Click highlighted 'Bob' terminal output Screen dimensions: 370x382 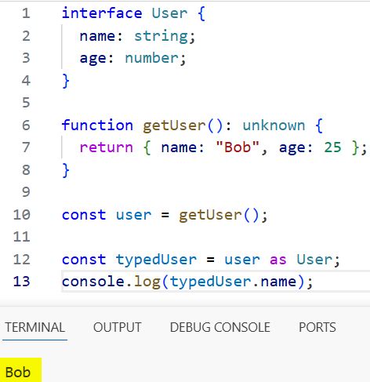coord(18,372)
